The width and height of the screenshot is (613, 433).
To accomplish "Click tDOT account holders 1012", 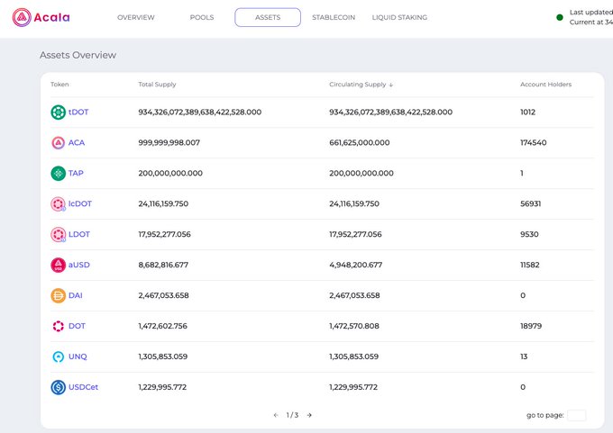I will point(527,112).
